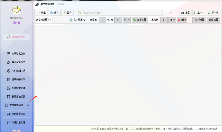The width and height of the screenshot is (222, 132).
Task: Select 文本批量操作 text batch operations
Action: tap(14, 105)
